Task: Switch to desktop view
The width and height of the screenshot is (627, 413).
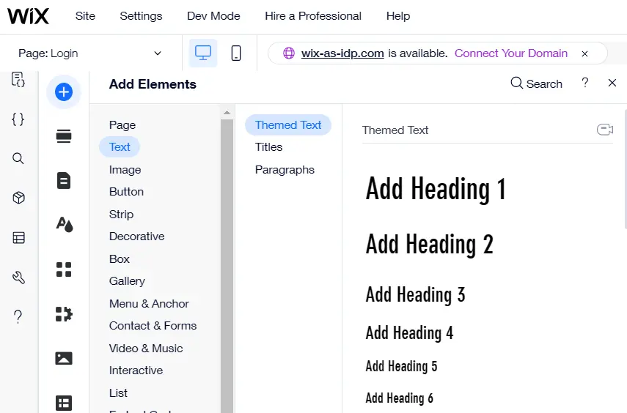Action: pos(203,53)
